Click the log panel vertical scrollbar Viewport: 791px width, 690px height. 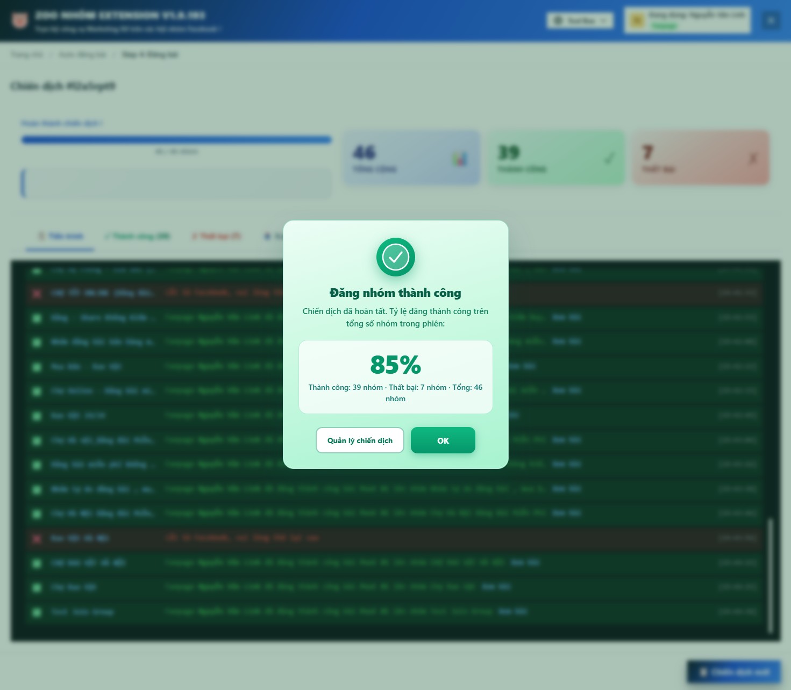pos(770,575)
